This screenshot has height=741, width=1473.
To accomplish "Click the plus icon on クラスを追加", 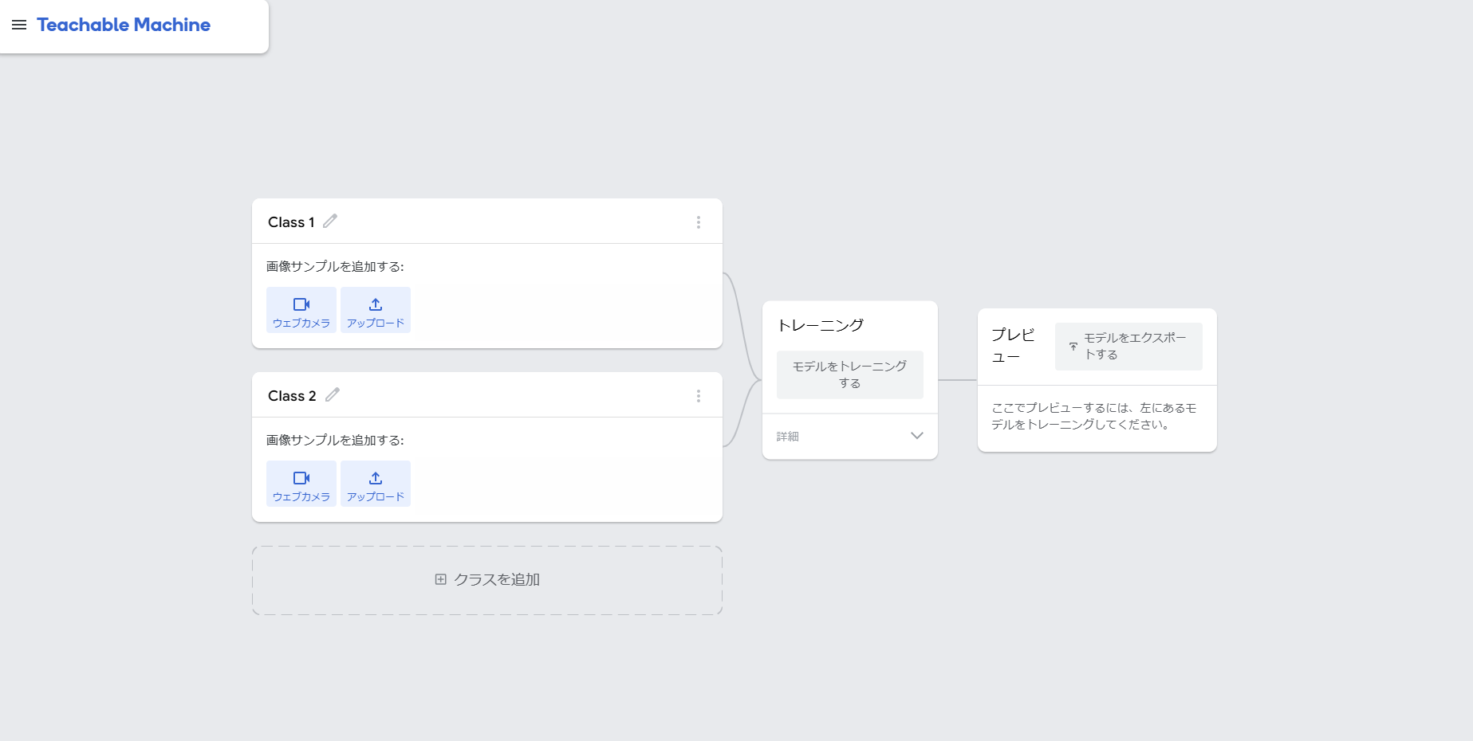I will (440, 579).
